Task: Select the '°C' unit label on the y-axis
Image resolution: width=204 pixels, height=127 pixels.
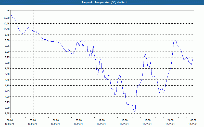Action: [8, 11]
